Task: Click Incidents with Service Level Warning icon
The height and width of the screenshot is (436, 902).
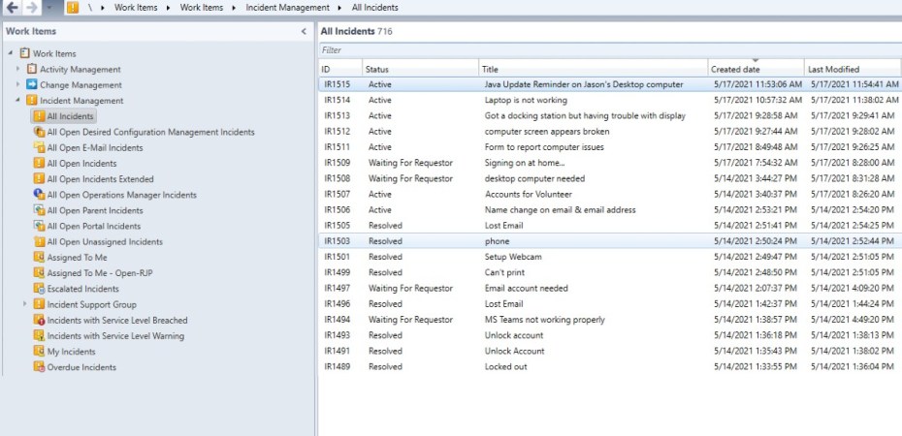Action: pyautogui.click(x=39, y=335)
